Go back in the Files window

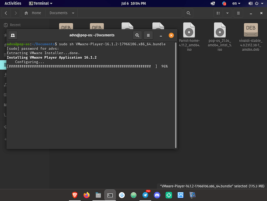[6, 13]
